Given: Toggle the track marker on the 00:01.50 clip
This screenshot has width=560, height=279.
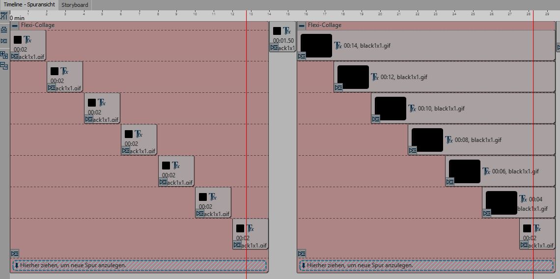Looking at the screenshot, I should point(274,48).
